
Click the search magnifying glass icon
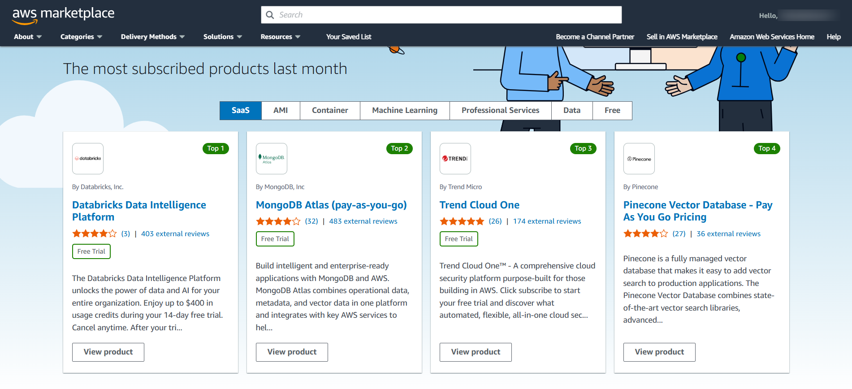[x=270, y=15]
